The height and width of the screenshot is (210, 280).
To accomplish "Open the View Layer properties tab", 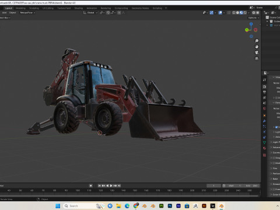I will point(264,97).
